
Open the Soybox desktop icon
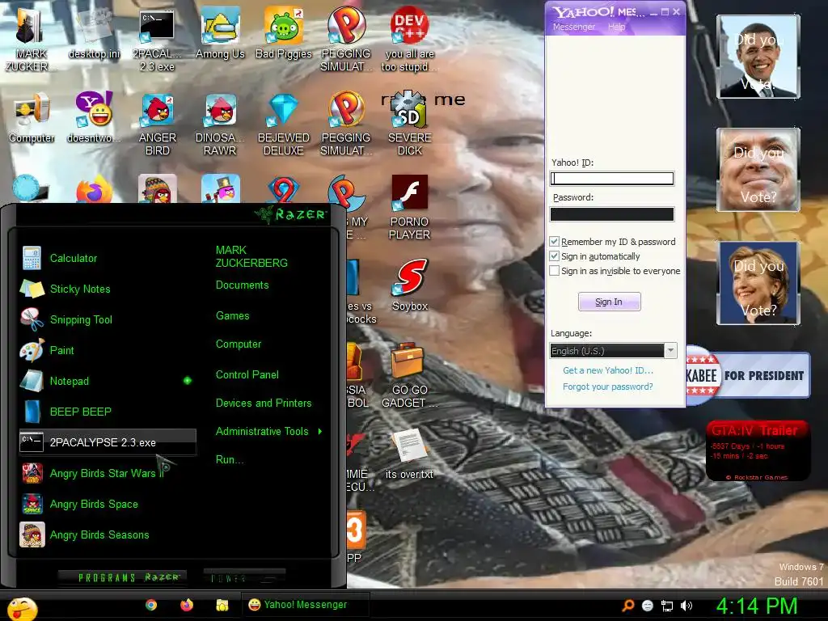click(x=410, y=285)
